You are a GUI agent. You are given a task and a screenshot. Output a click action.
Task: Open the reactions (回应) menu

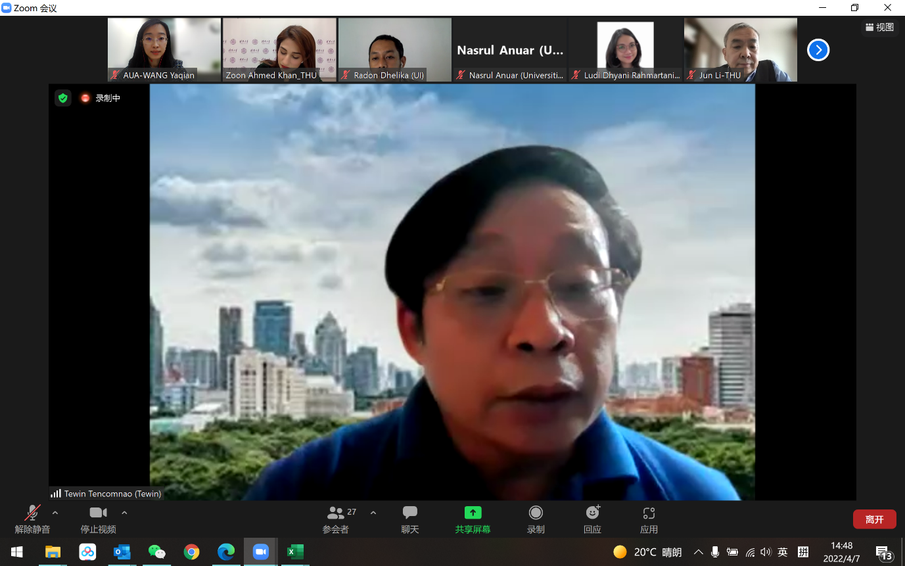(592, 513)
